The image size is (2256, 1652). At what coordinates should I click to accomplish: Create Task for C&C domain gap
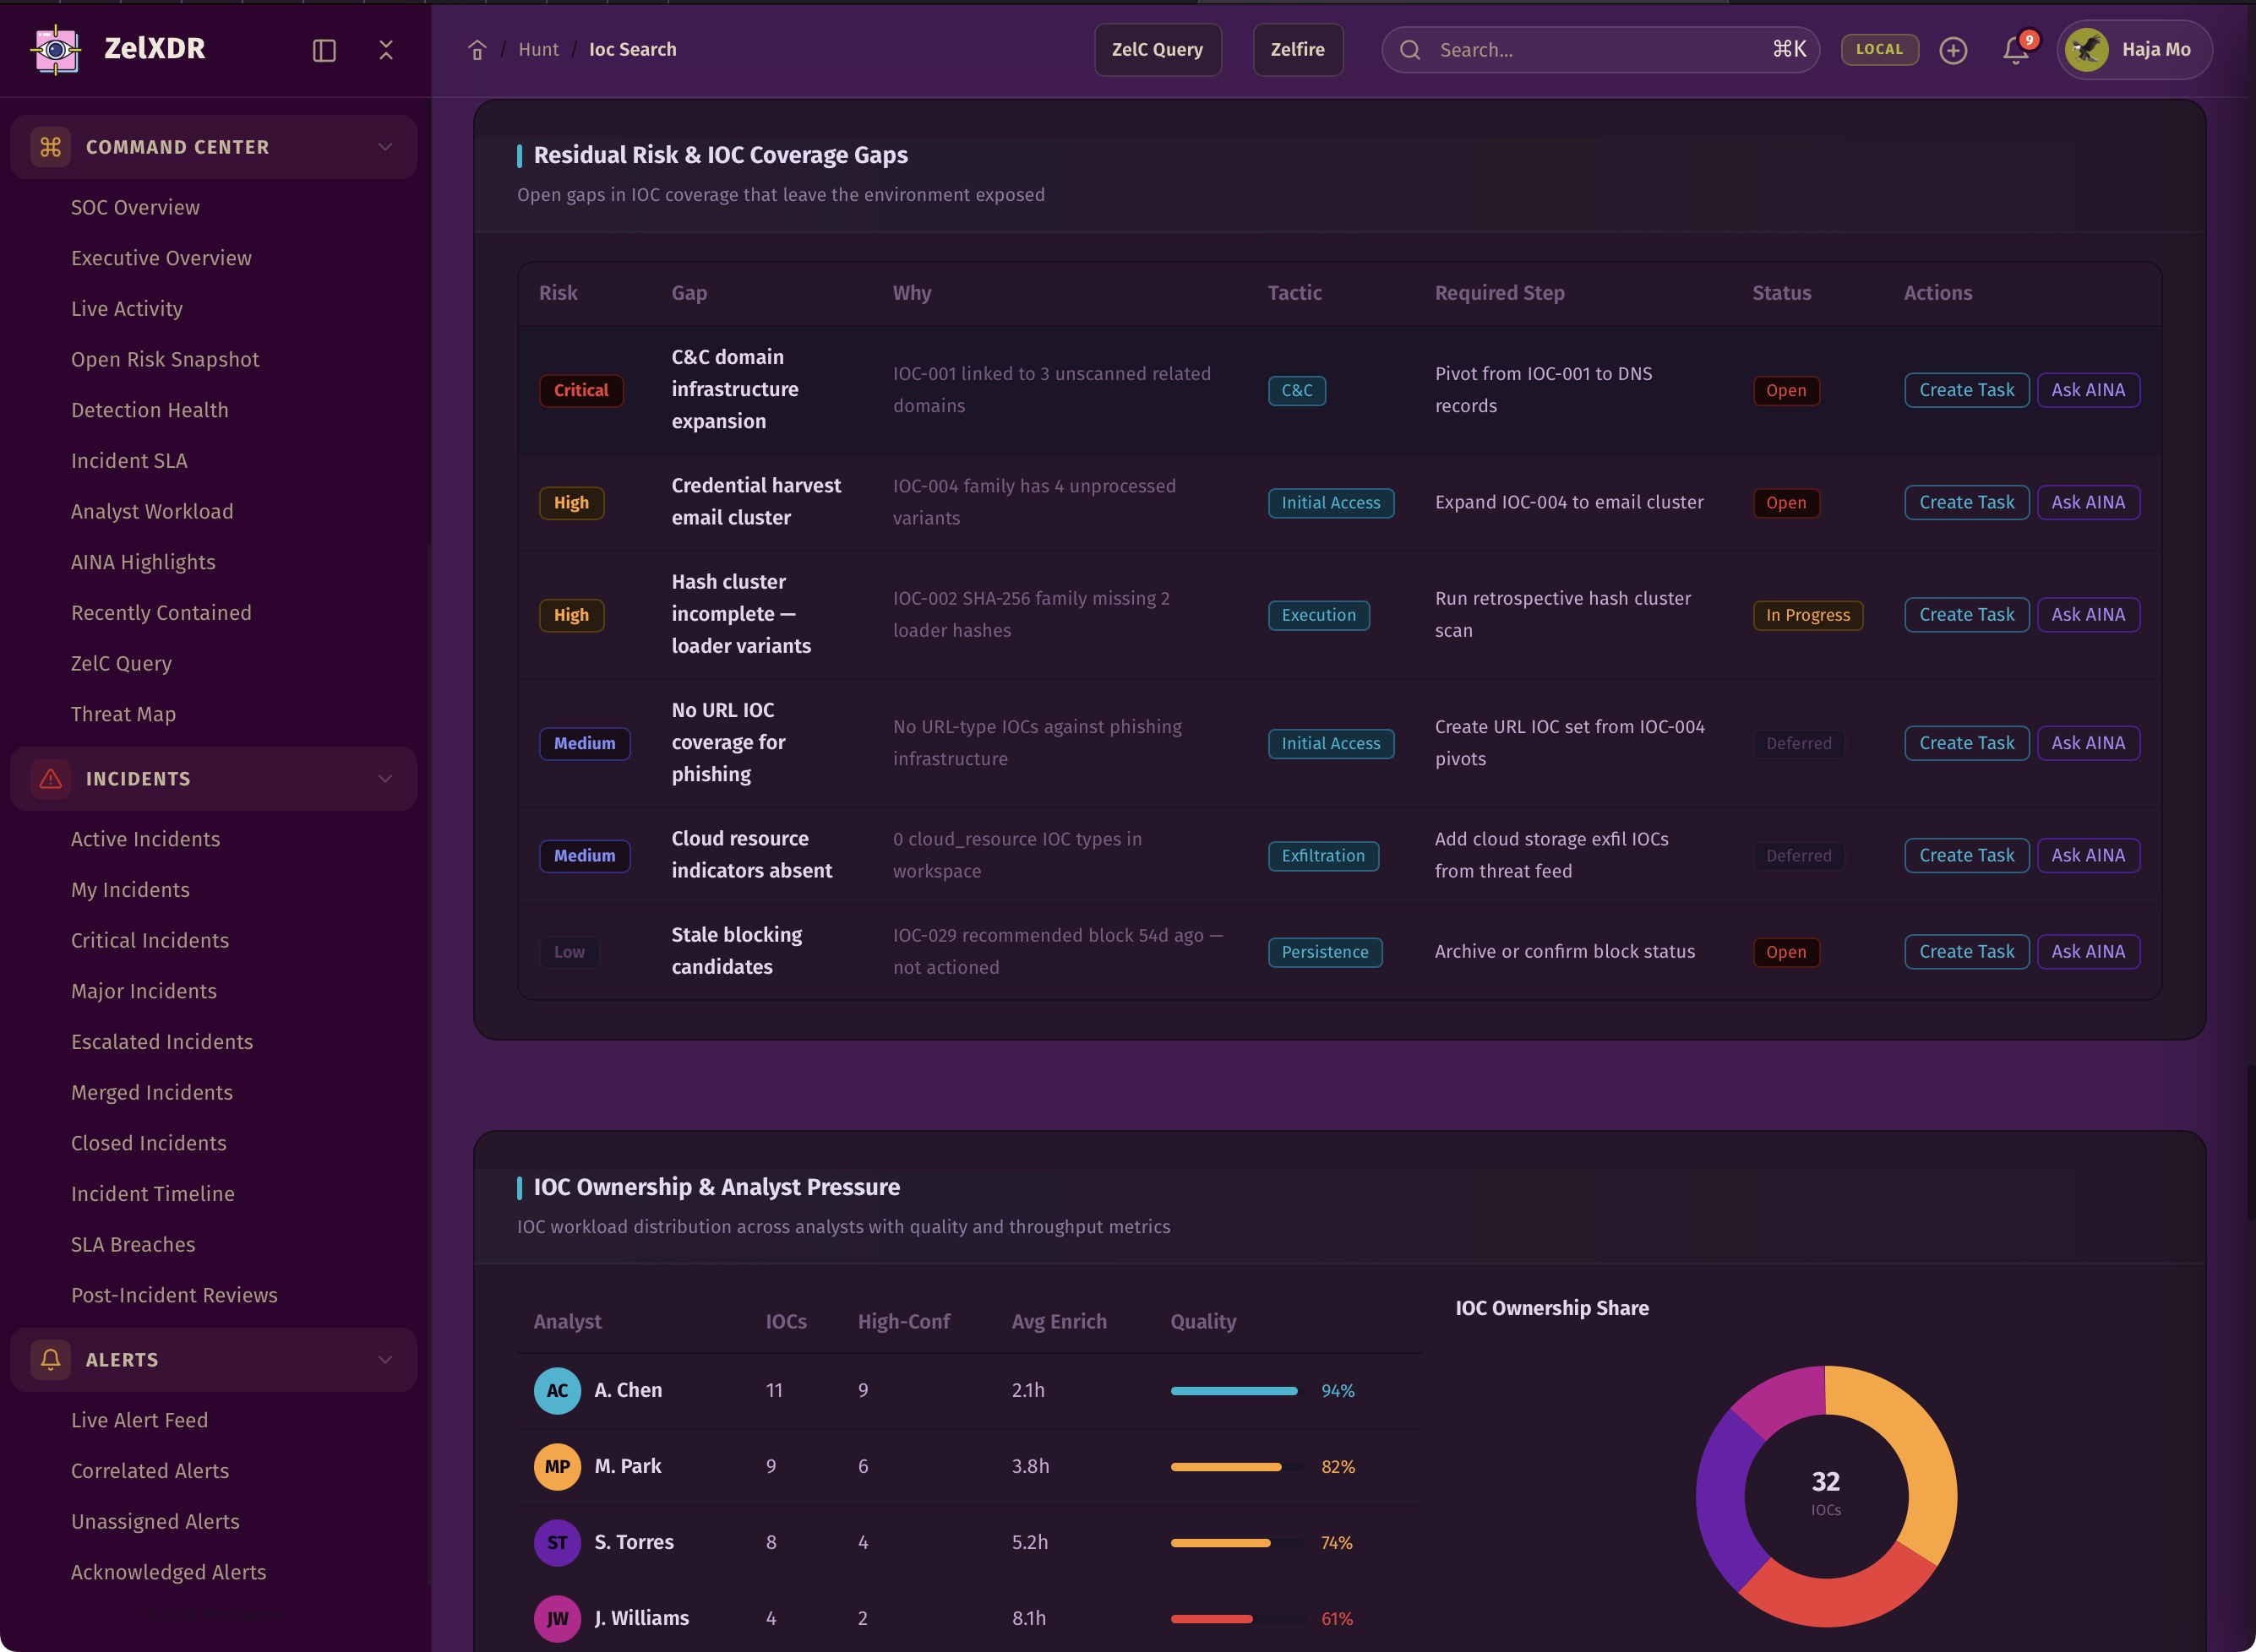click(x=1966, y=390)
